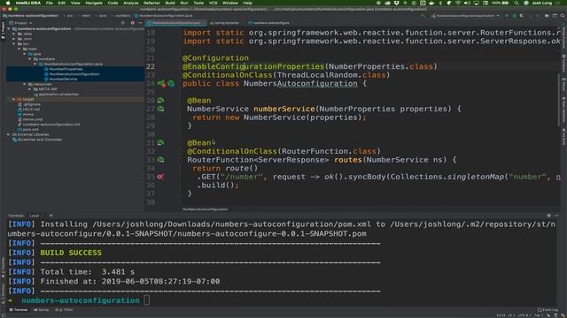The image size is (567, 318).
Task: Collapse the java folder
Action: [x=25, y=54]
